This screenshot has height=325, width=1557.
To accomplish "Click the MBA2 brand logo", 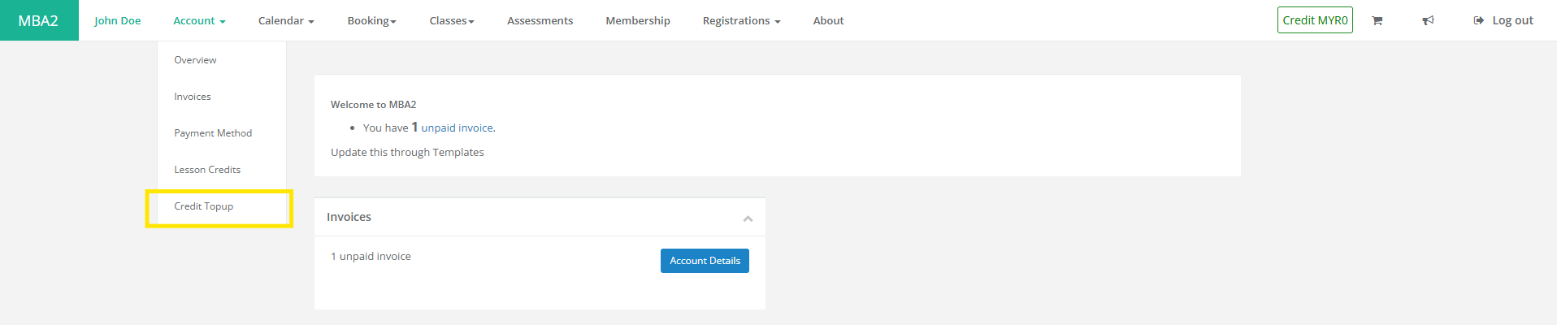I will [x=38, y=20].
